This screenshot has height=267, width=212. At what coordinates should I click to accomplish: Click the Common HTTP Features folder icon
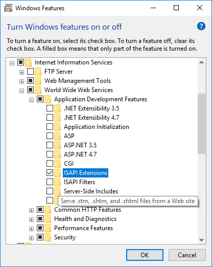coord(48,210)
